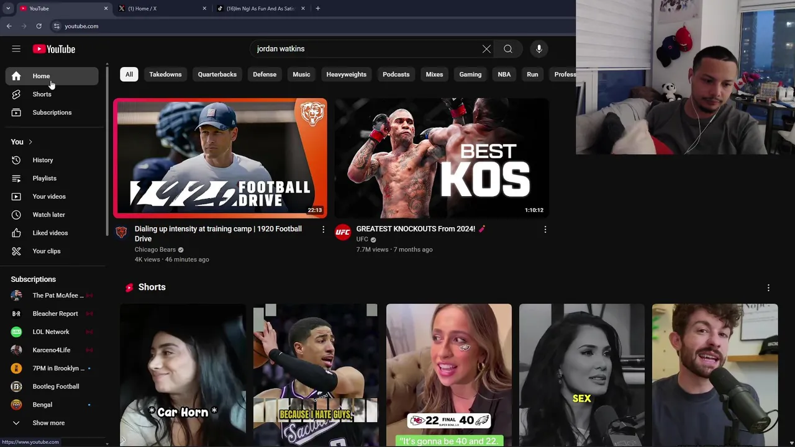Select the Music filter chip
Image resolution: width=795 pixels, height=447 pixels.
pos(301,74)
